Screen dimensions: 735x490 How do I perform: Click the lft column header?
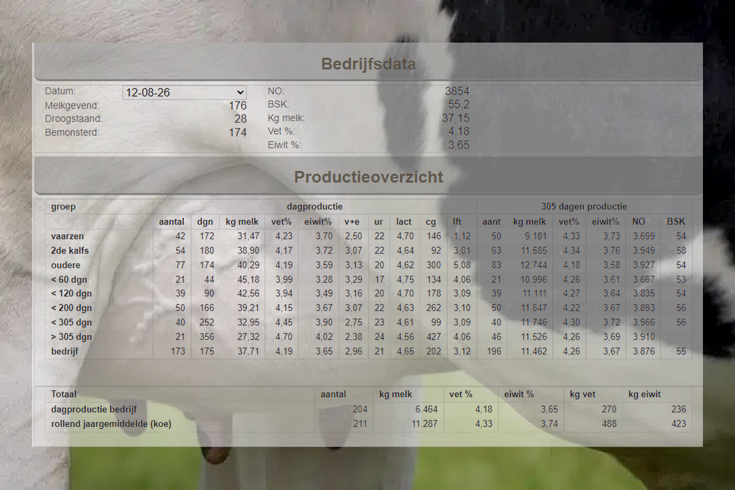pyautogui.click(x=457, y=221)
